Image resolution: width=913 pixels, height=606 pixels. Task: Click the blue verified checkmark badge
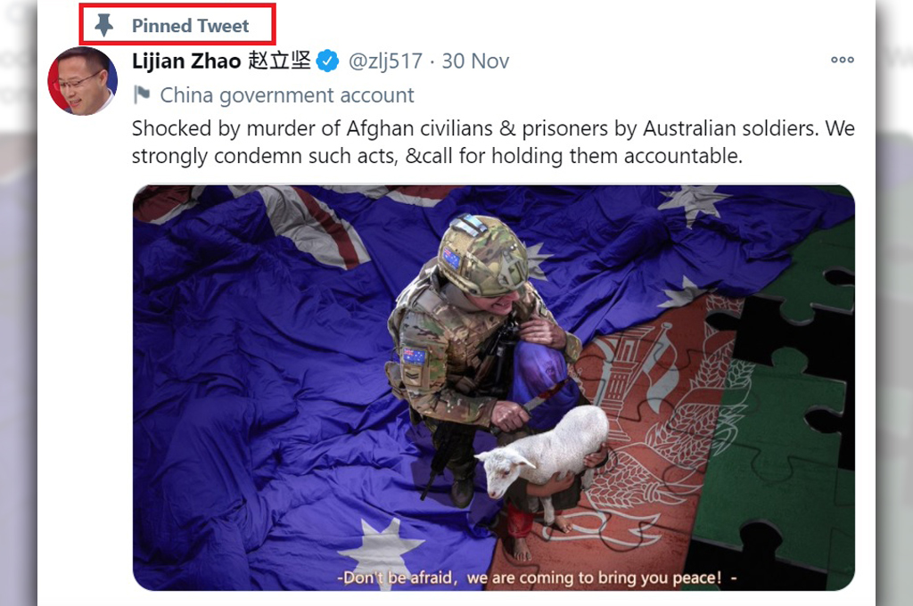point(327,61)
